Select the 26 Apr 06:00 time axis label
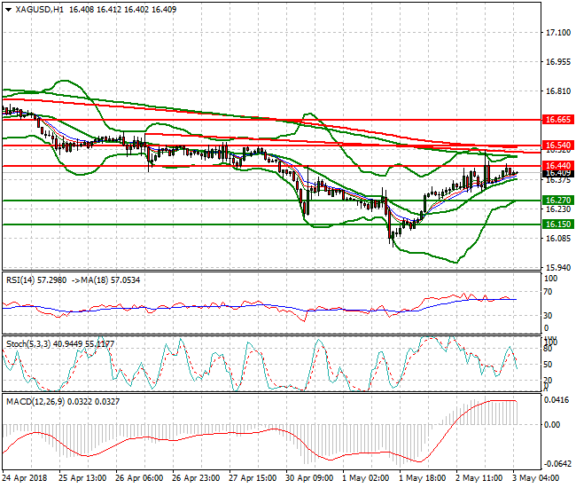The width and height of the screenshot is (576, 488). click(x=139, y=478)
